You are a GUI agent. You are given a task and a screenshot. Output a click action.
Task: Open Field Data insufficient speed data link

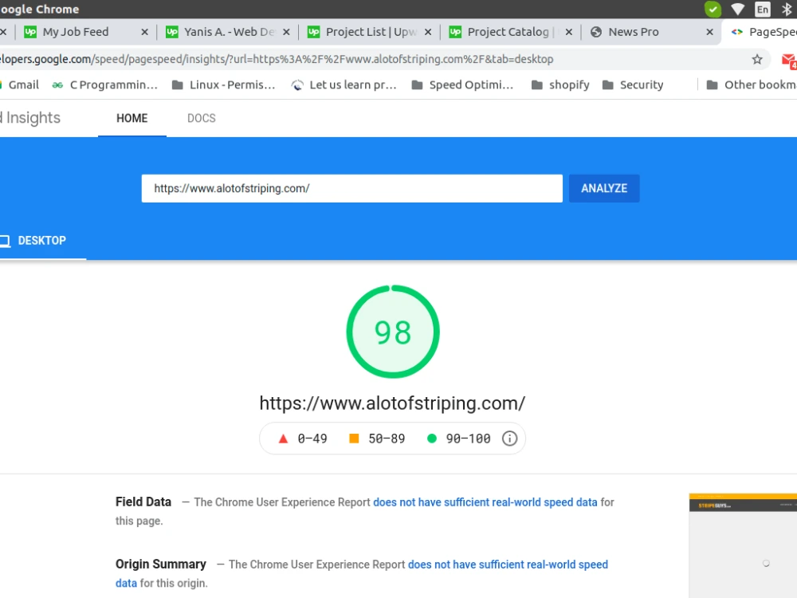click(485, 502)
